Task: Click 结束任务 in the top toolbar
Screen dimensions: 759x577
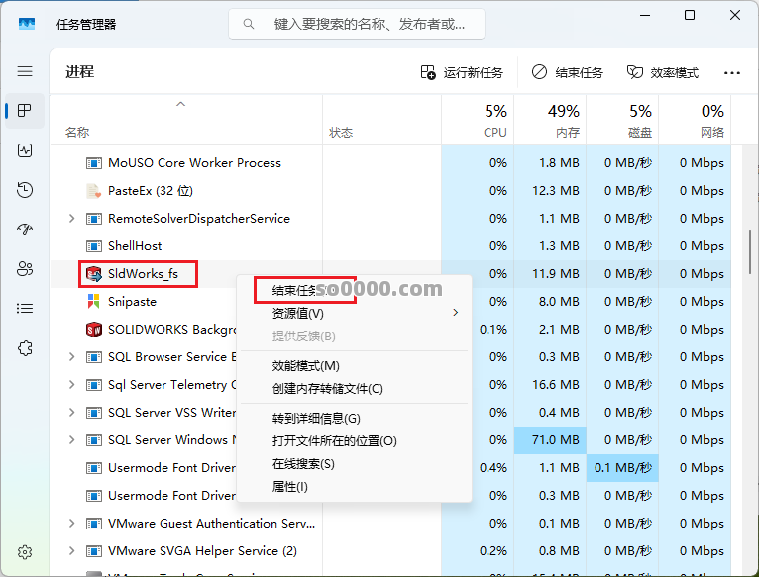Action: tap(568, 72)
